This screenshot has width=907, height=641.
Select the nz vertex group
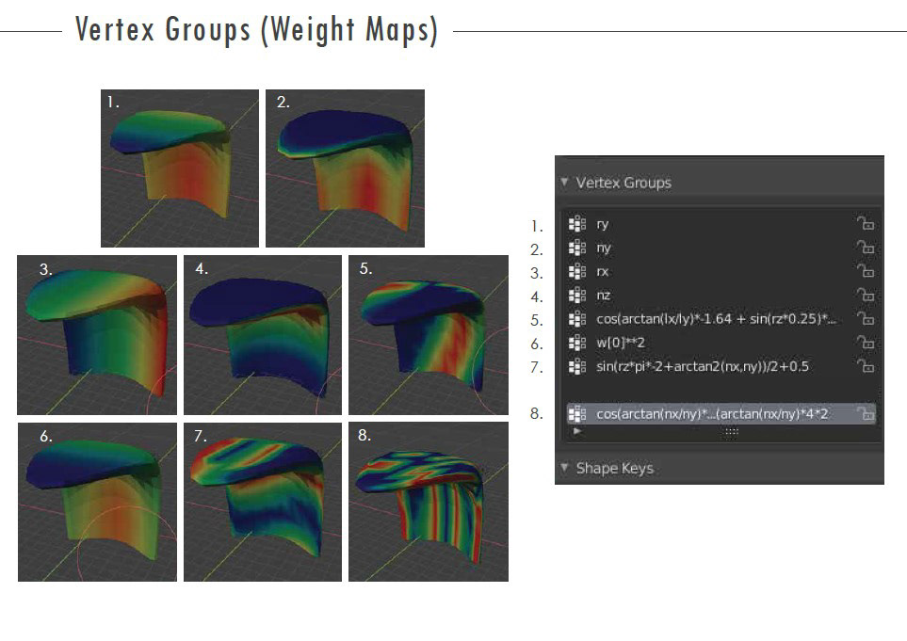click(x=721, y=295)
